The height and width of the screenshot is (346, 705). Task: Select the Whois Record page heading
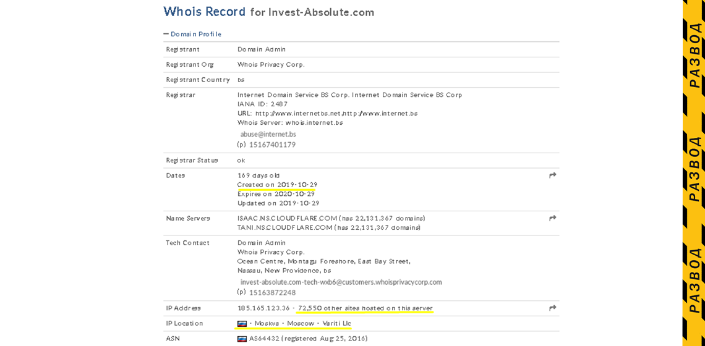click(x=205, y=11)
